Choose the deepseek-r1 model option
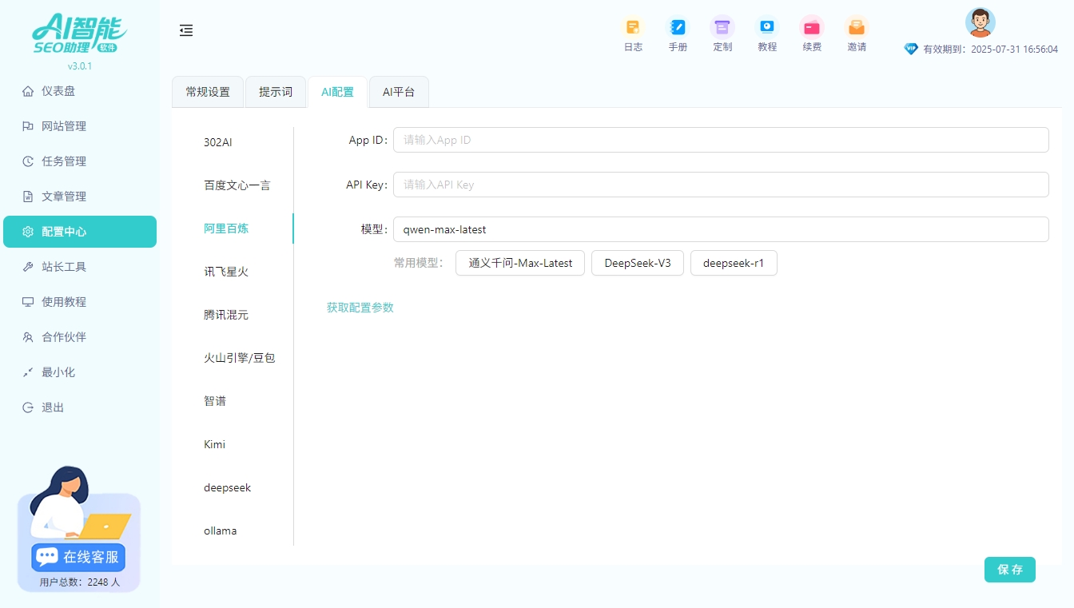This screenshot has height=608, width=1074. pyautogui.click(x=733, y=262)
